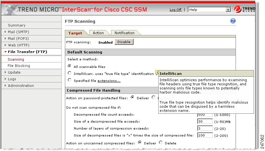
Task: Expand the Mail (SMTP) menu arrow
Action: (x=5, y=32)
